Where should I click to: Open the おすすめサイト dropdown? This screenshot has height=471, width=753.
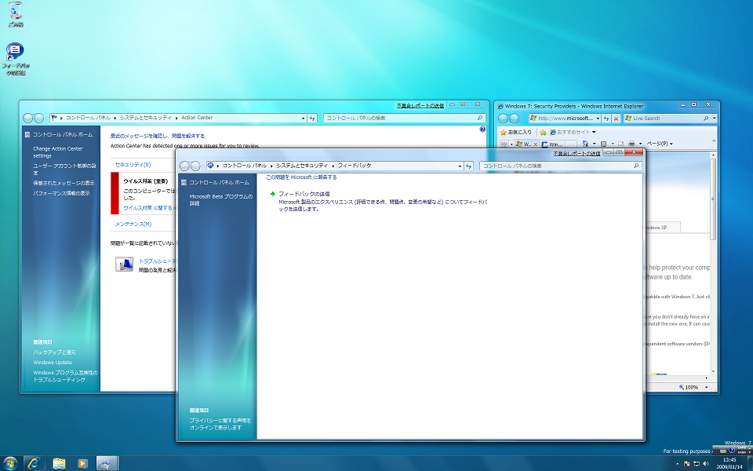[573, 132]
